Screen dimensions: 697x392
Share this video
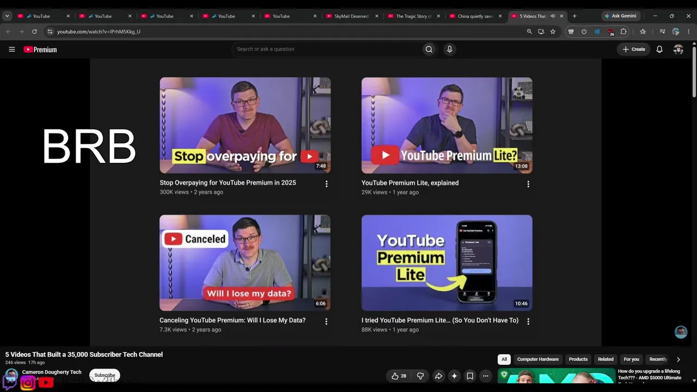pos(438,376)
